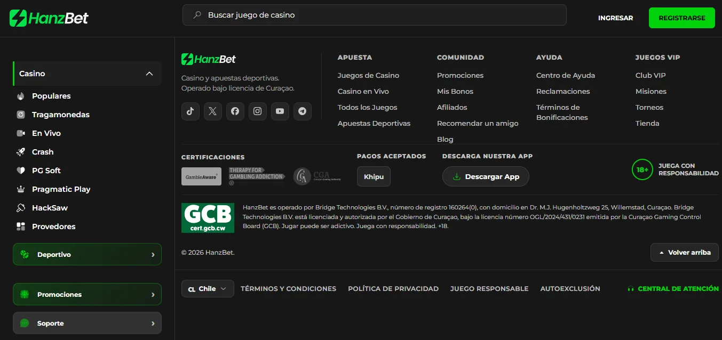Select Populares in the sidebar
Image resolution: width=722 pixels, height=340 pixels.
pos(51,96)
